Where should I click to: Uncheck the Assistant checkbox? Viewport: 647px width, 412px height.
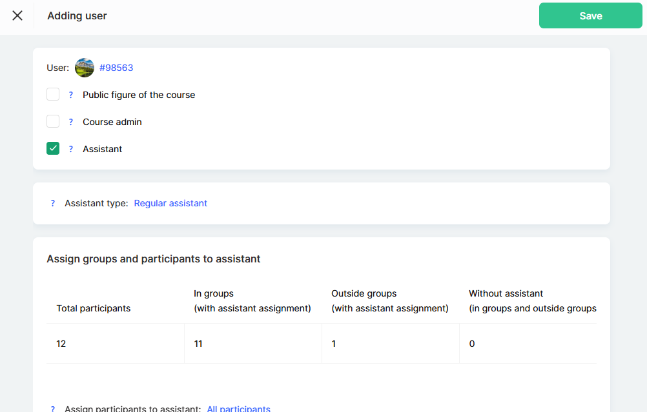point(53,149)
